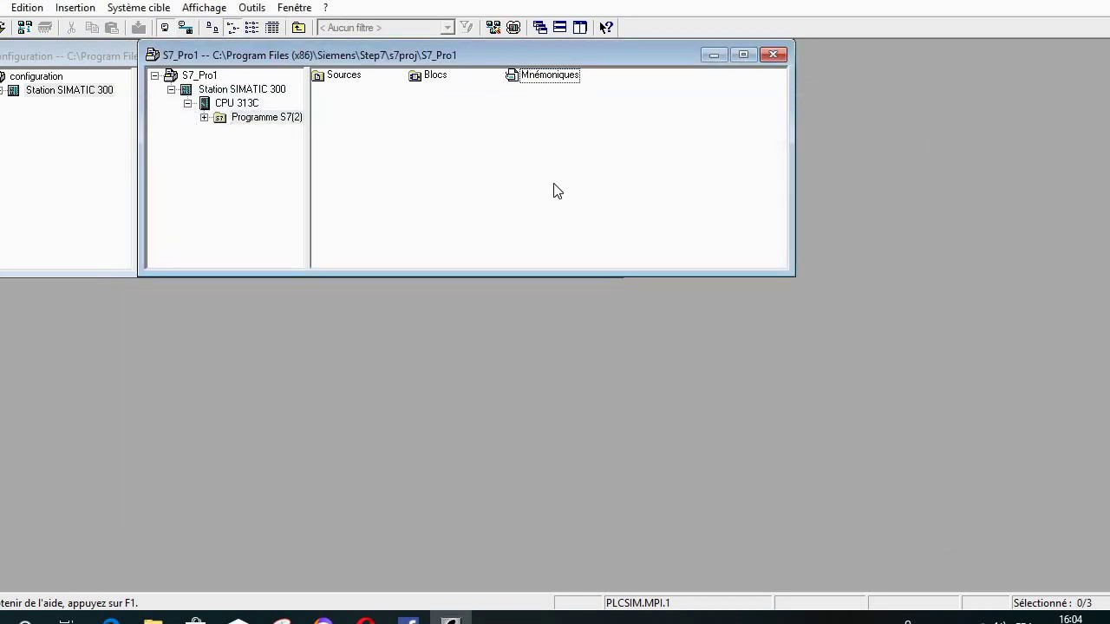Viewport: 1110px width, 624px height.
Task: Click the Cut scissors toolbar icon
Action: [x=71, y=28]
